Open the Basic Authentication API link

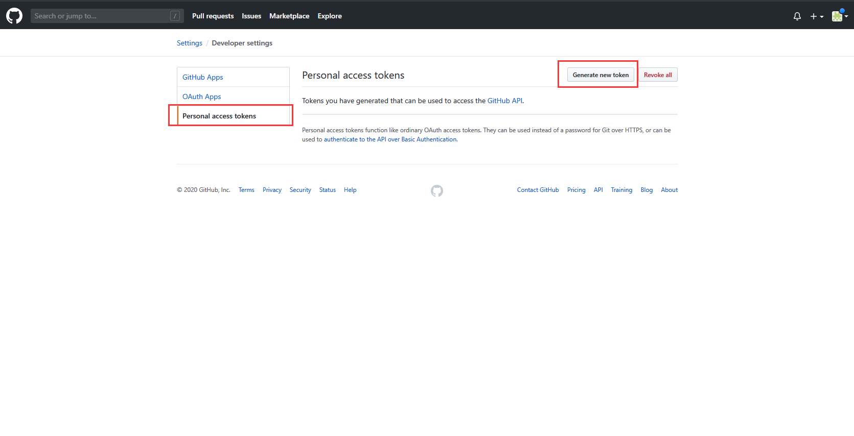pyautogui.click(x=390, y=139)
